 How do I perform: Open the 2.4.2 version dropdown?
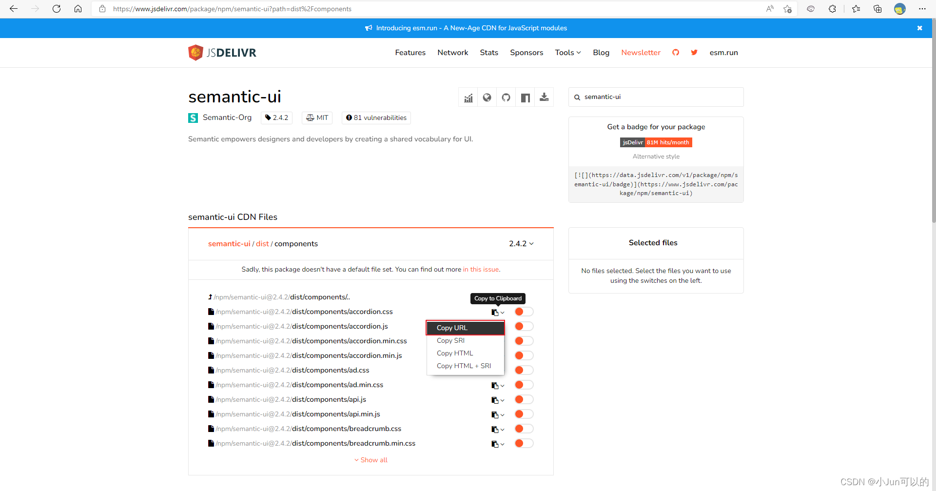[x=521, y=244]
